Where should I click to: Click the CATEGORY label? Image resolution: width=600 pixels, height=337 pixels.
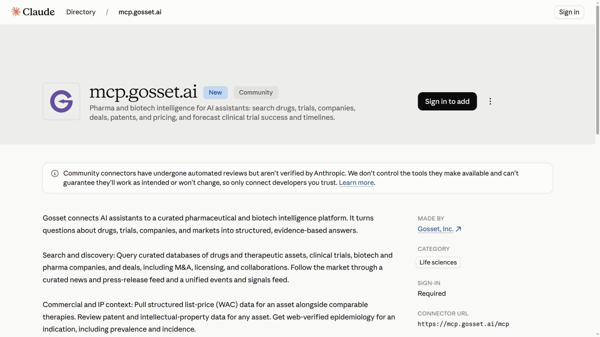pos(434,249)
